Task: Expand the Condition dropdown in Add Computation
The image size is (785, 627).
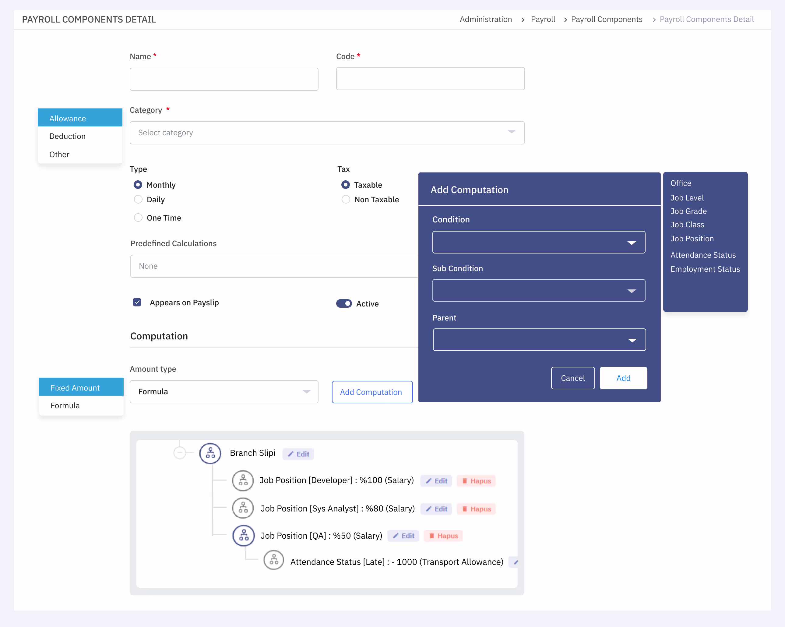Action: 538,242
